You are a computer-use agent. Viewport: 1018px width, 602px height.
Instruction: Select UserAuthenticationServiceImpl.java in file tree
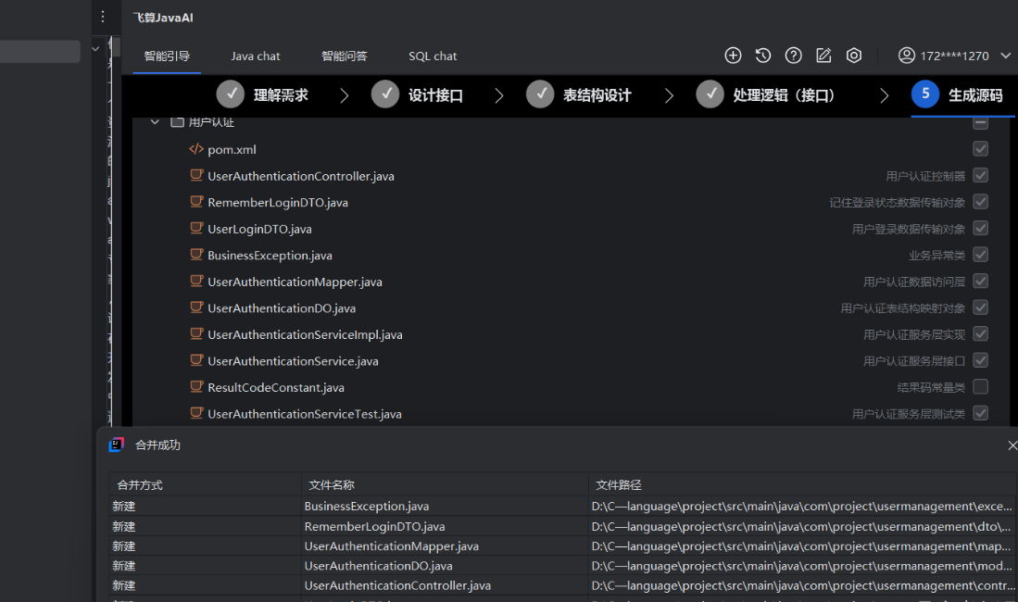(x=305, y=334)
